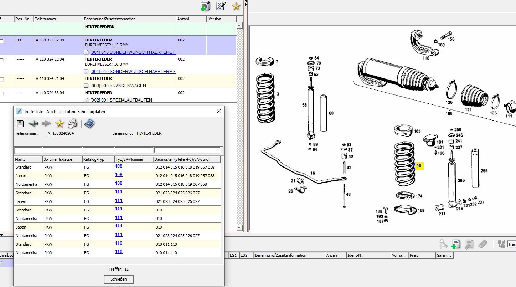The width and height of the screenshot is (516, 287).
Task: Click the note icon in the A 108 324 02 04 row
Action: point(86,52)
